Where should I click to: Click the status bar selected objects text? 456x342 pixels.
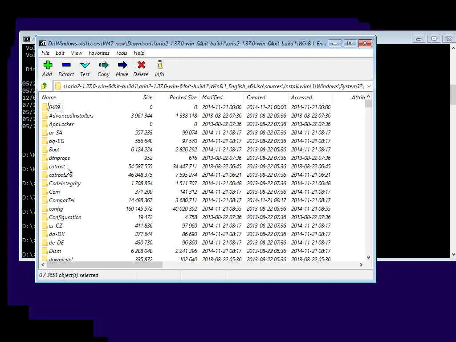pyautogui.click(x=69, y=275)
